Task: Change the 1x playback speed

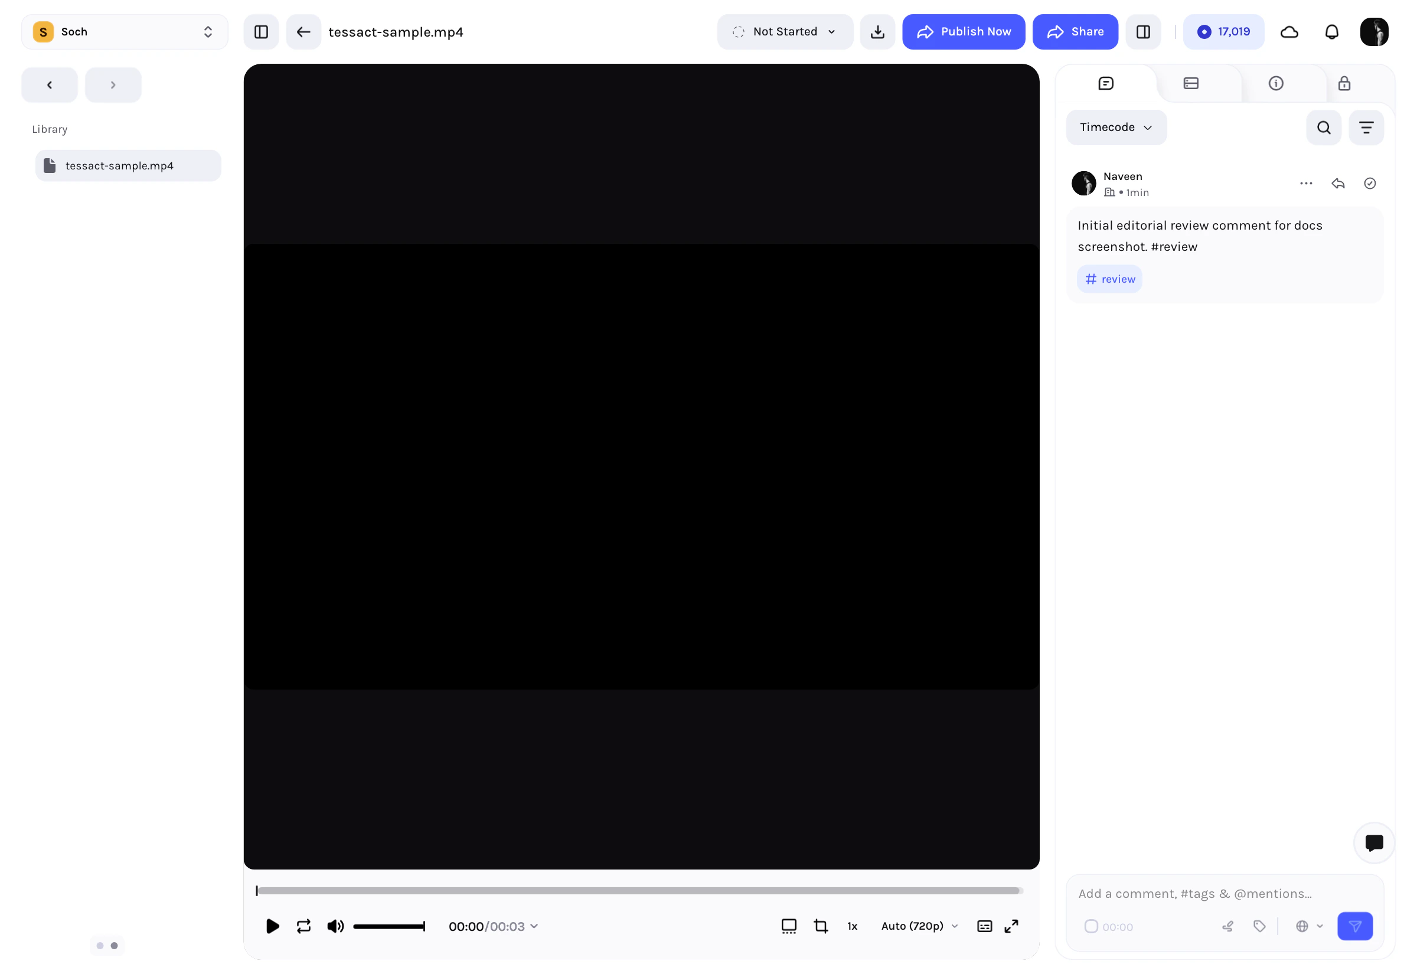Action: point(853,926)
